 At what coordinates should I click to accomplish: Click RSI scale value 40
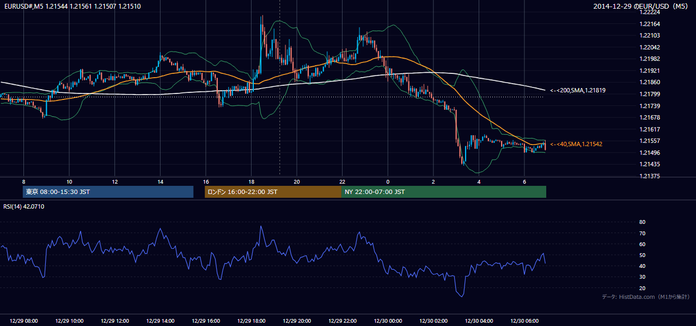coord(642,266)
